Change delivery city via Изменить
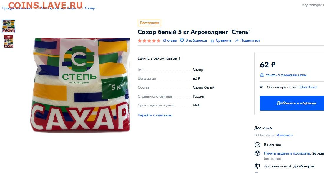Screen dimensions: 324x173 pyautogui.click(x=284, y=135)
